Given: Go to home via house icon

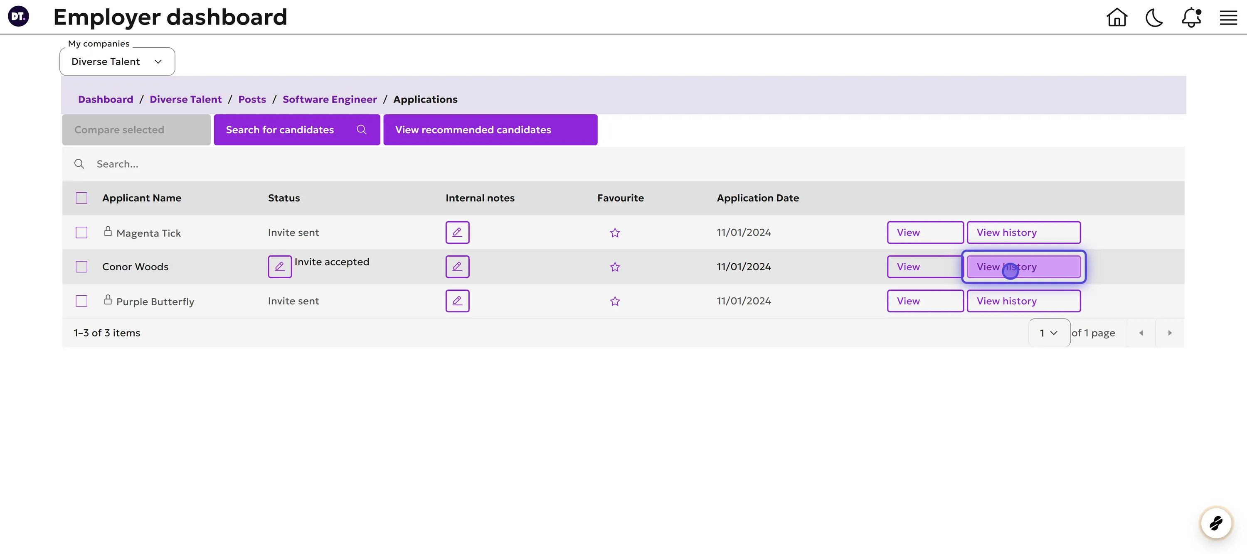Looking at the screenshot, I should pos(1117,17).
